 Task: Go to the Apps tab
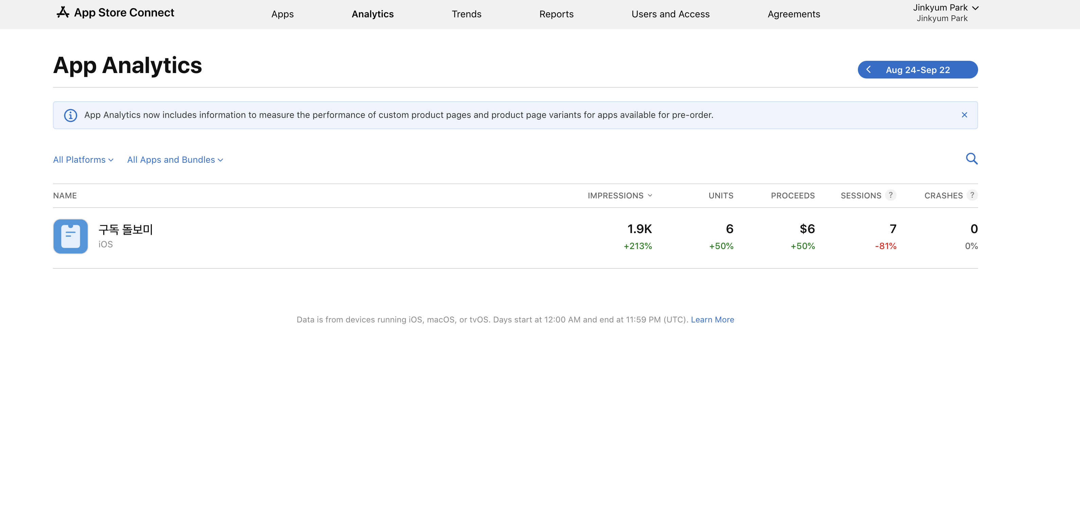coord(282,14)
